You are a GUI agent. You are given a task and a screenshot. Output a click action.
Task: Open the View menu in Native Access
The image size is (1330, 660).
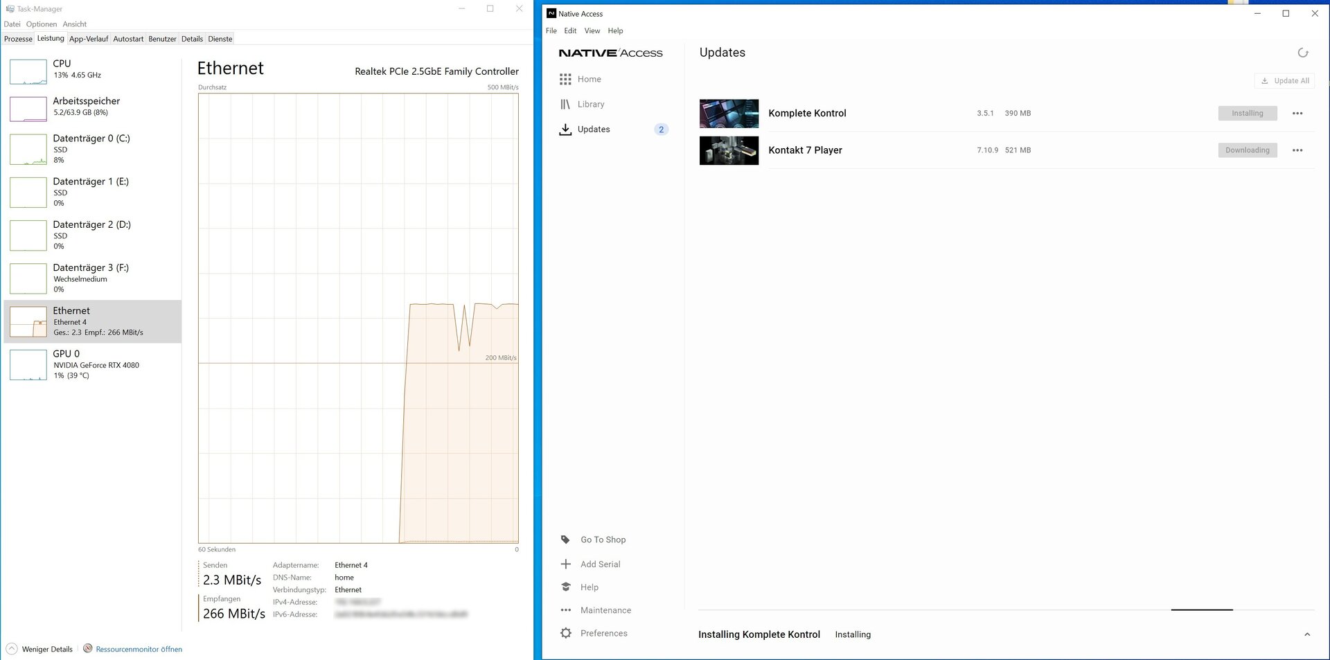[592, 31]
